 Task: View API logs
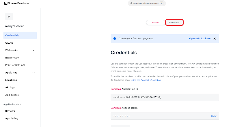[x=11, y=87]
